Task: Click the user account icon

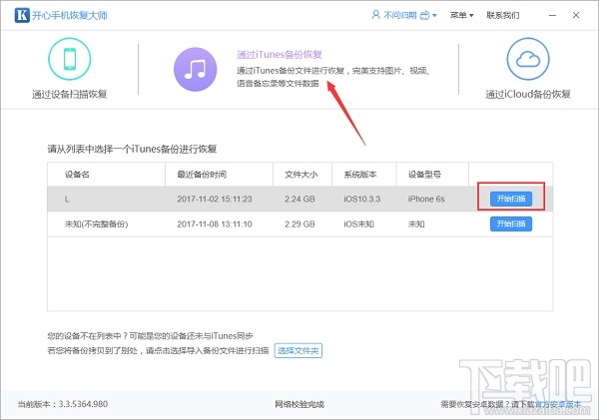Action: pyautogui.click(x=376, y=15)
